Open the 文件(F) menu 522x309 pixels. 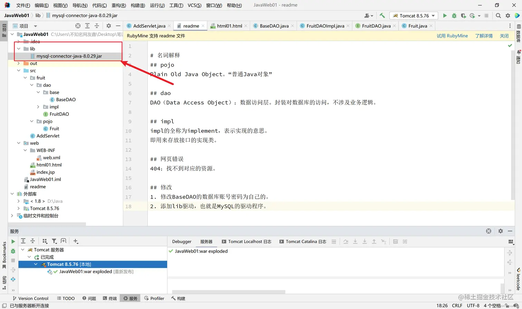tap(23, 5)
